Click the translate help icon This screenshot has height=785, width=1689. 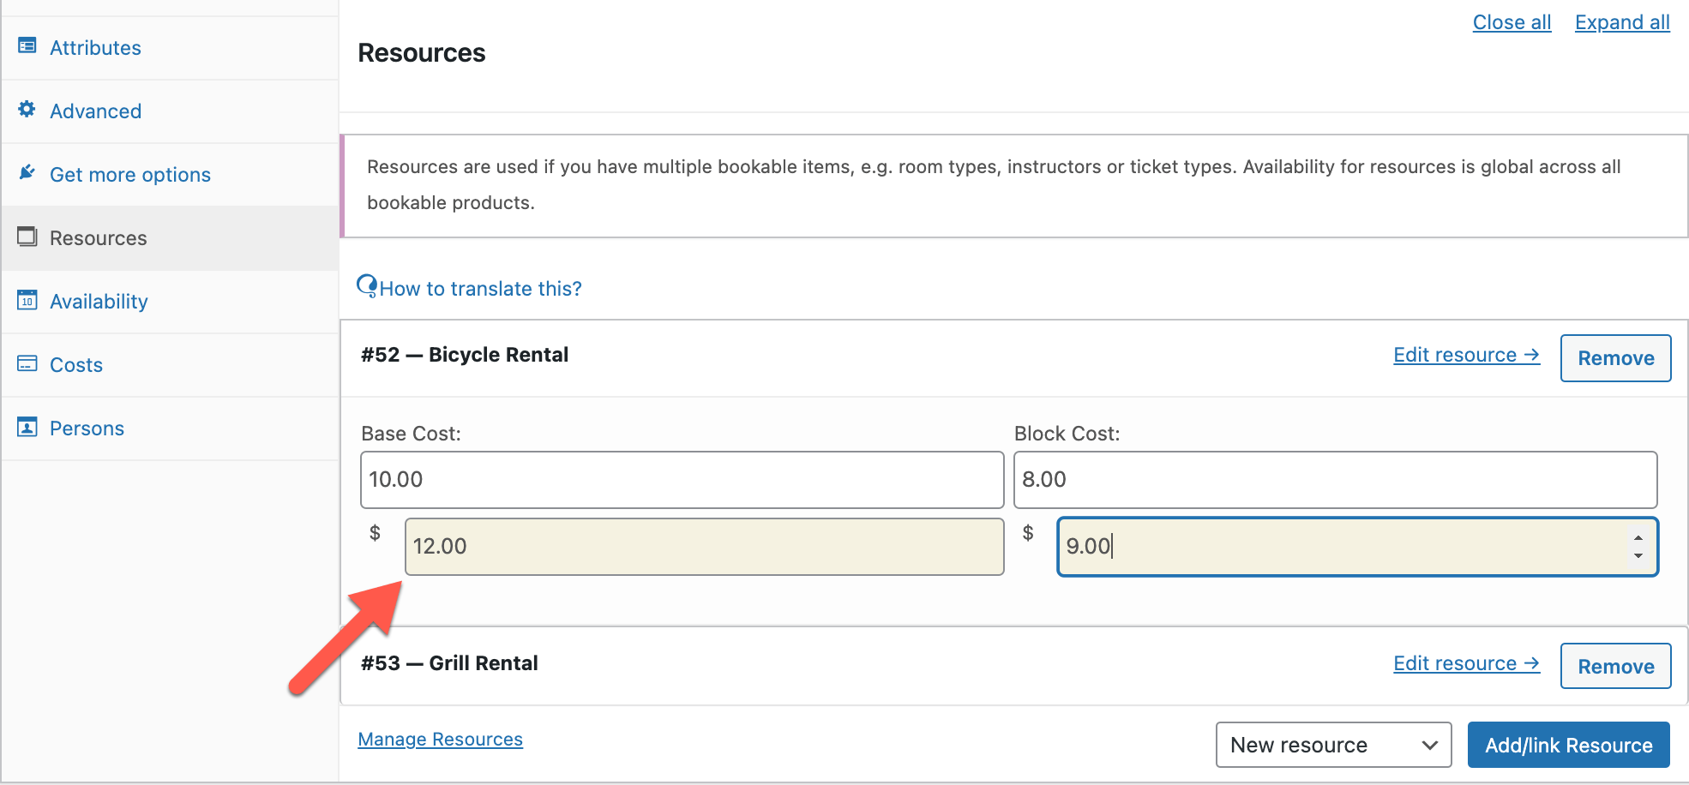(x=367, y=285)
